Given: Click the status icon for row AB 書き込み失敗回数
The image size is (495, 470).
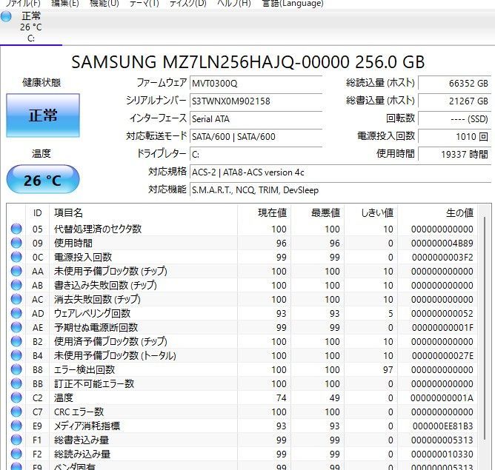Looking at the screenshot, I should (x=16, y=285).
